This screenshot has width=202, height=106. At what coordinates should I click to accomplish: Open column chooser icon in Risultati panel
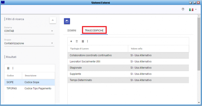pyautogui.click(x=8, y=68)
